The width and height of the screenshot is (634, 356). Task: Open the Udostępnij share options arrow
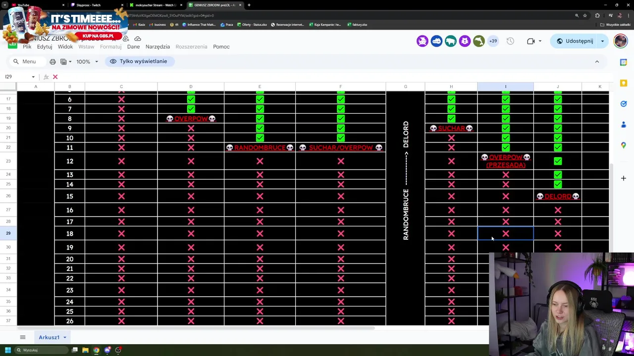(x=602, y=41)
